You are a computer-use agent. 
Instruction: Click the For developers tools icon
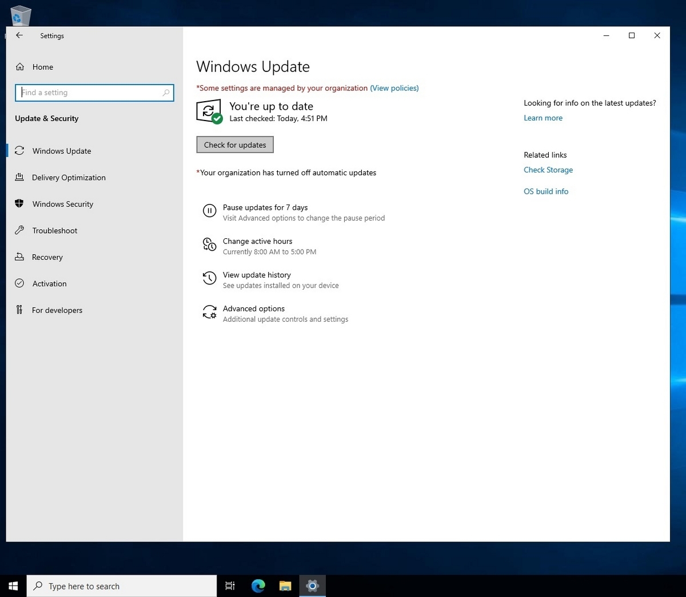pos(19,310)
